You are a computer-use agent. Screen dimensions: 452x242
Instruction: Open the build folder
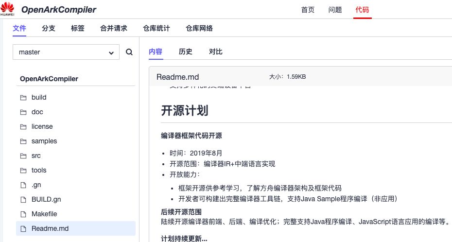tap(39, 97)
